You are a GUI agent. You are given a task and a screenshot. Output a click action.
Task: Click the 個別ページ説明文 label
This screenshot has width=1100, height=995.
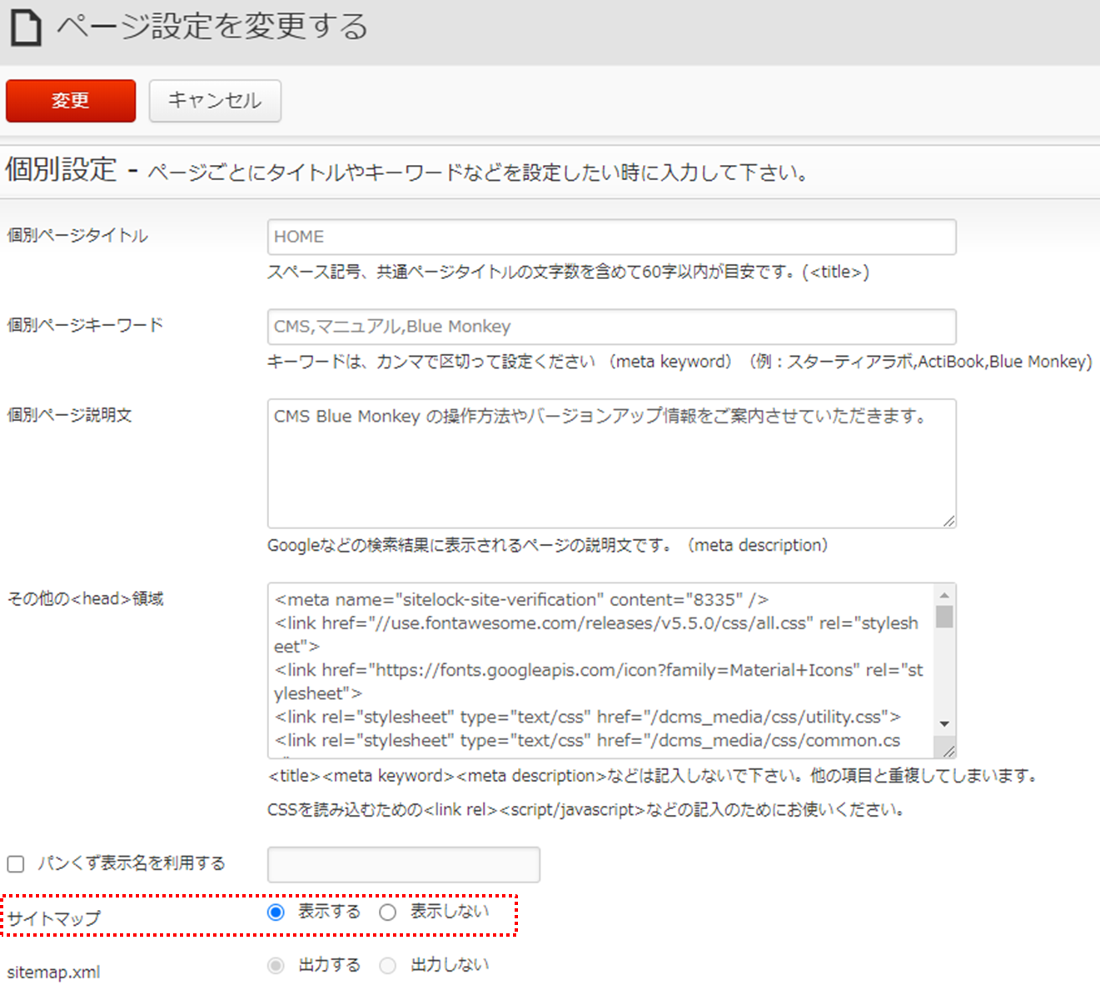pos(69,415)
